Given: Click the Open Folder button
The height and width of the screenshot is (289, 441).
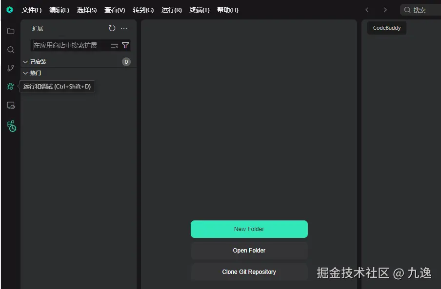Looking at the screenshot, I should pyautogui.click(x=249, y=250).
